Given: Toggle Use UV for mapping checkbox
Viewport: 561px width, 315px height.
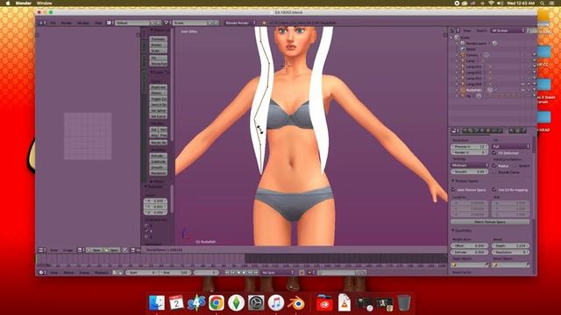Looking at the screenshot, I should coord(494,190).
